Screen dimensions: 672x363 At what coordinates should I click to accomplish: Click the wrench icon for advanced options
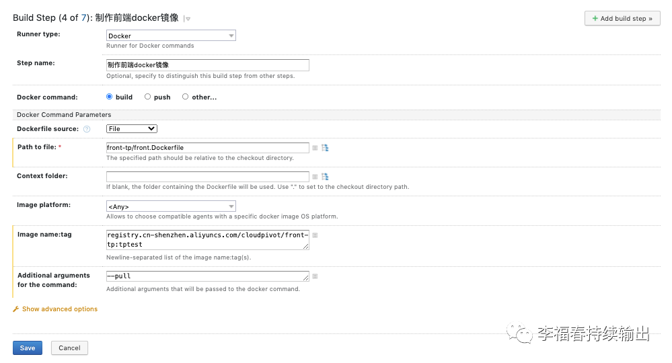point(16,309)
